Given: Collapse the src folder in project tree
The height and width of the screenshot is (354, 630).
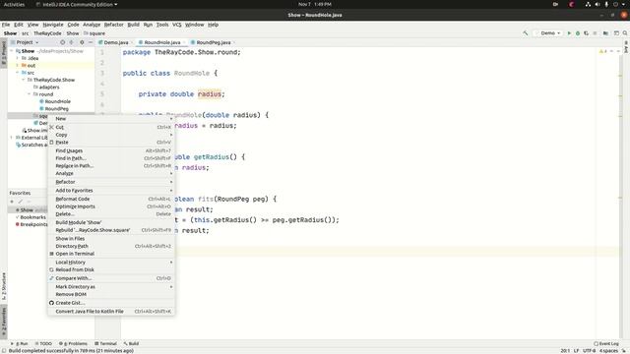Looking at the screenshot, I should click(x=18, y=73).
